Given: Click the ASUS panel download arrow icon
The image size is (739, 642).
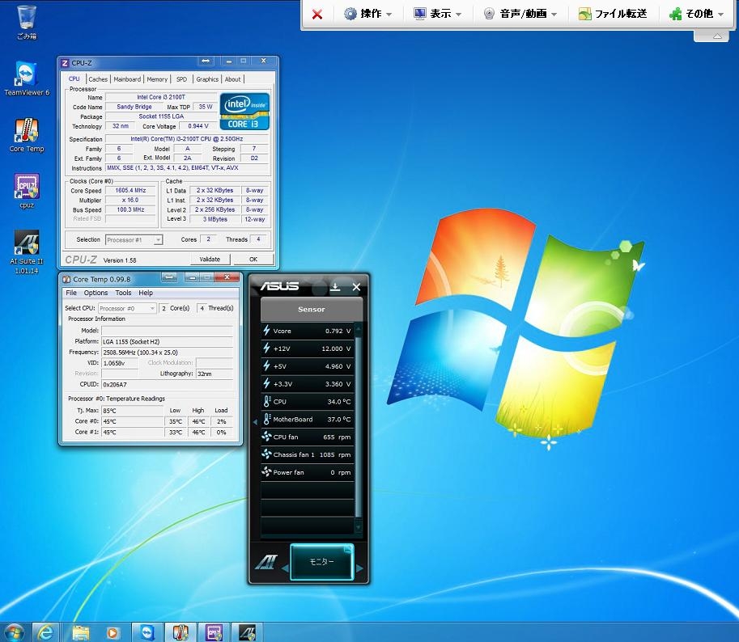Looking at the screenshot, I should tap(335, 287).
